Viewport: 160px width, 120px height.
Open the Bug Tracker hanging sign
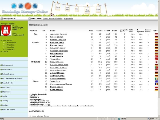(87, 11)
